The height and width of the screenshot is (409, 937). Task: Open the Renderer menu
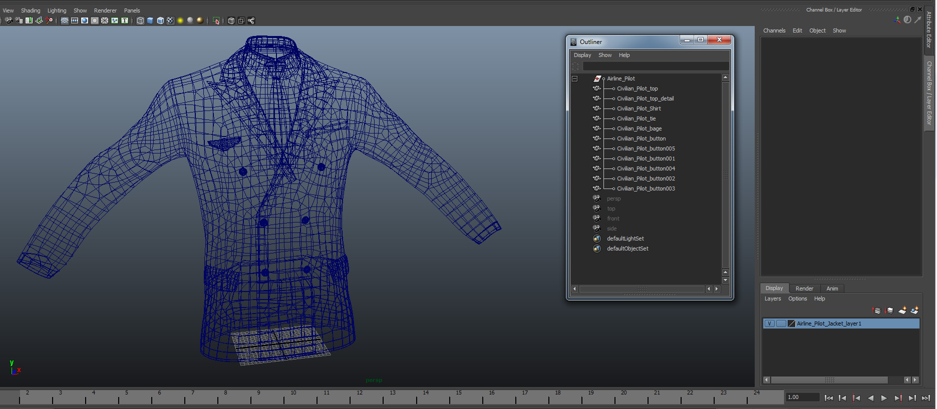click(x=105, y=10)
